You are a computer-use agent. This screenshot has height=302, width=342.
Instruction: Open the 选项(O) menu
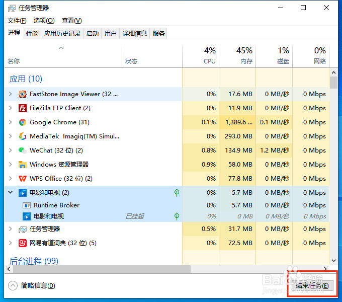pyautogui.click(x=44, y=21)
